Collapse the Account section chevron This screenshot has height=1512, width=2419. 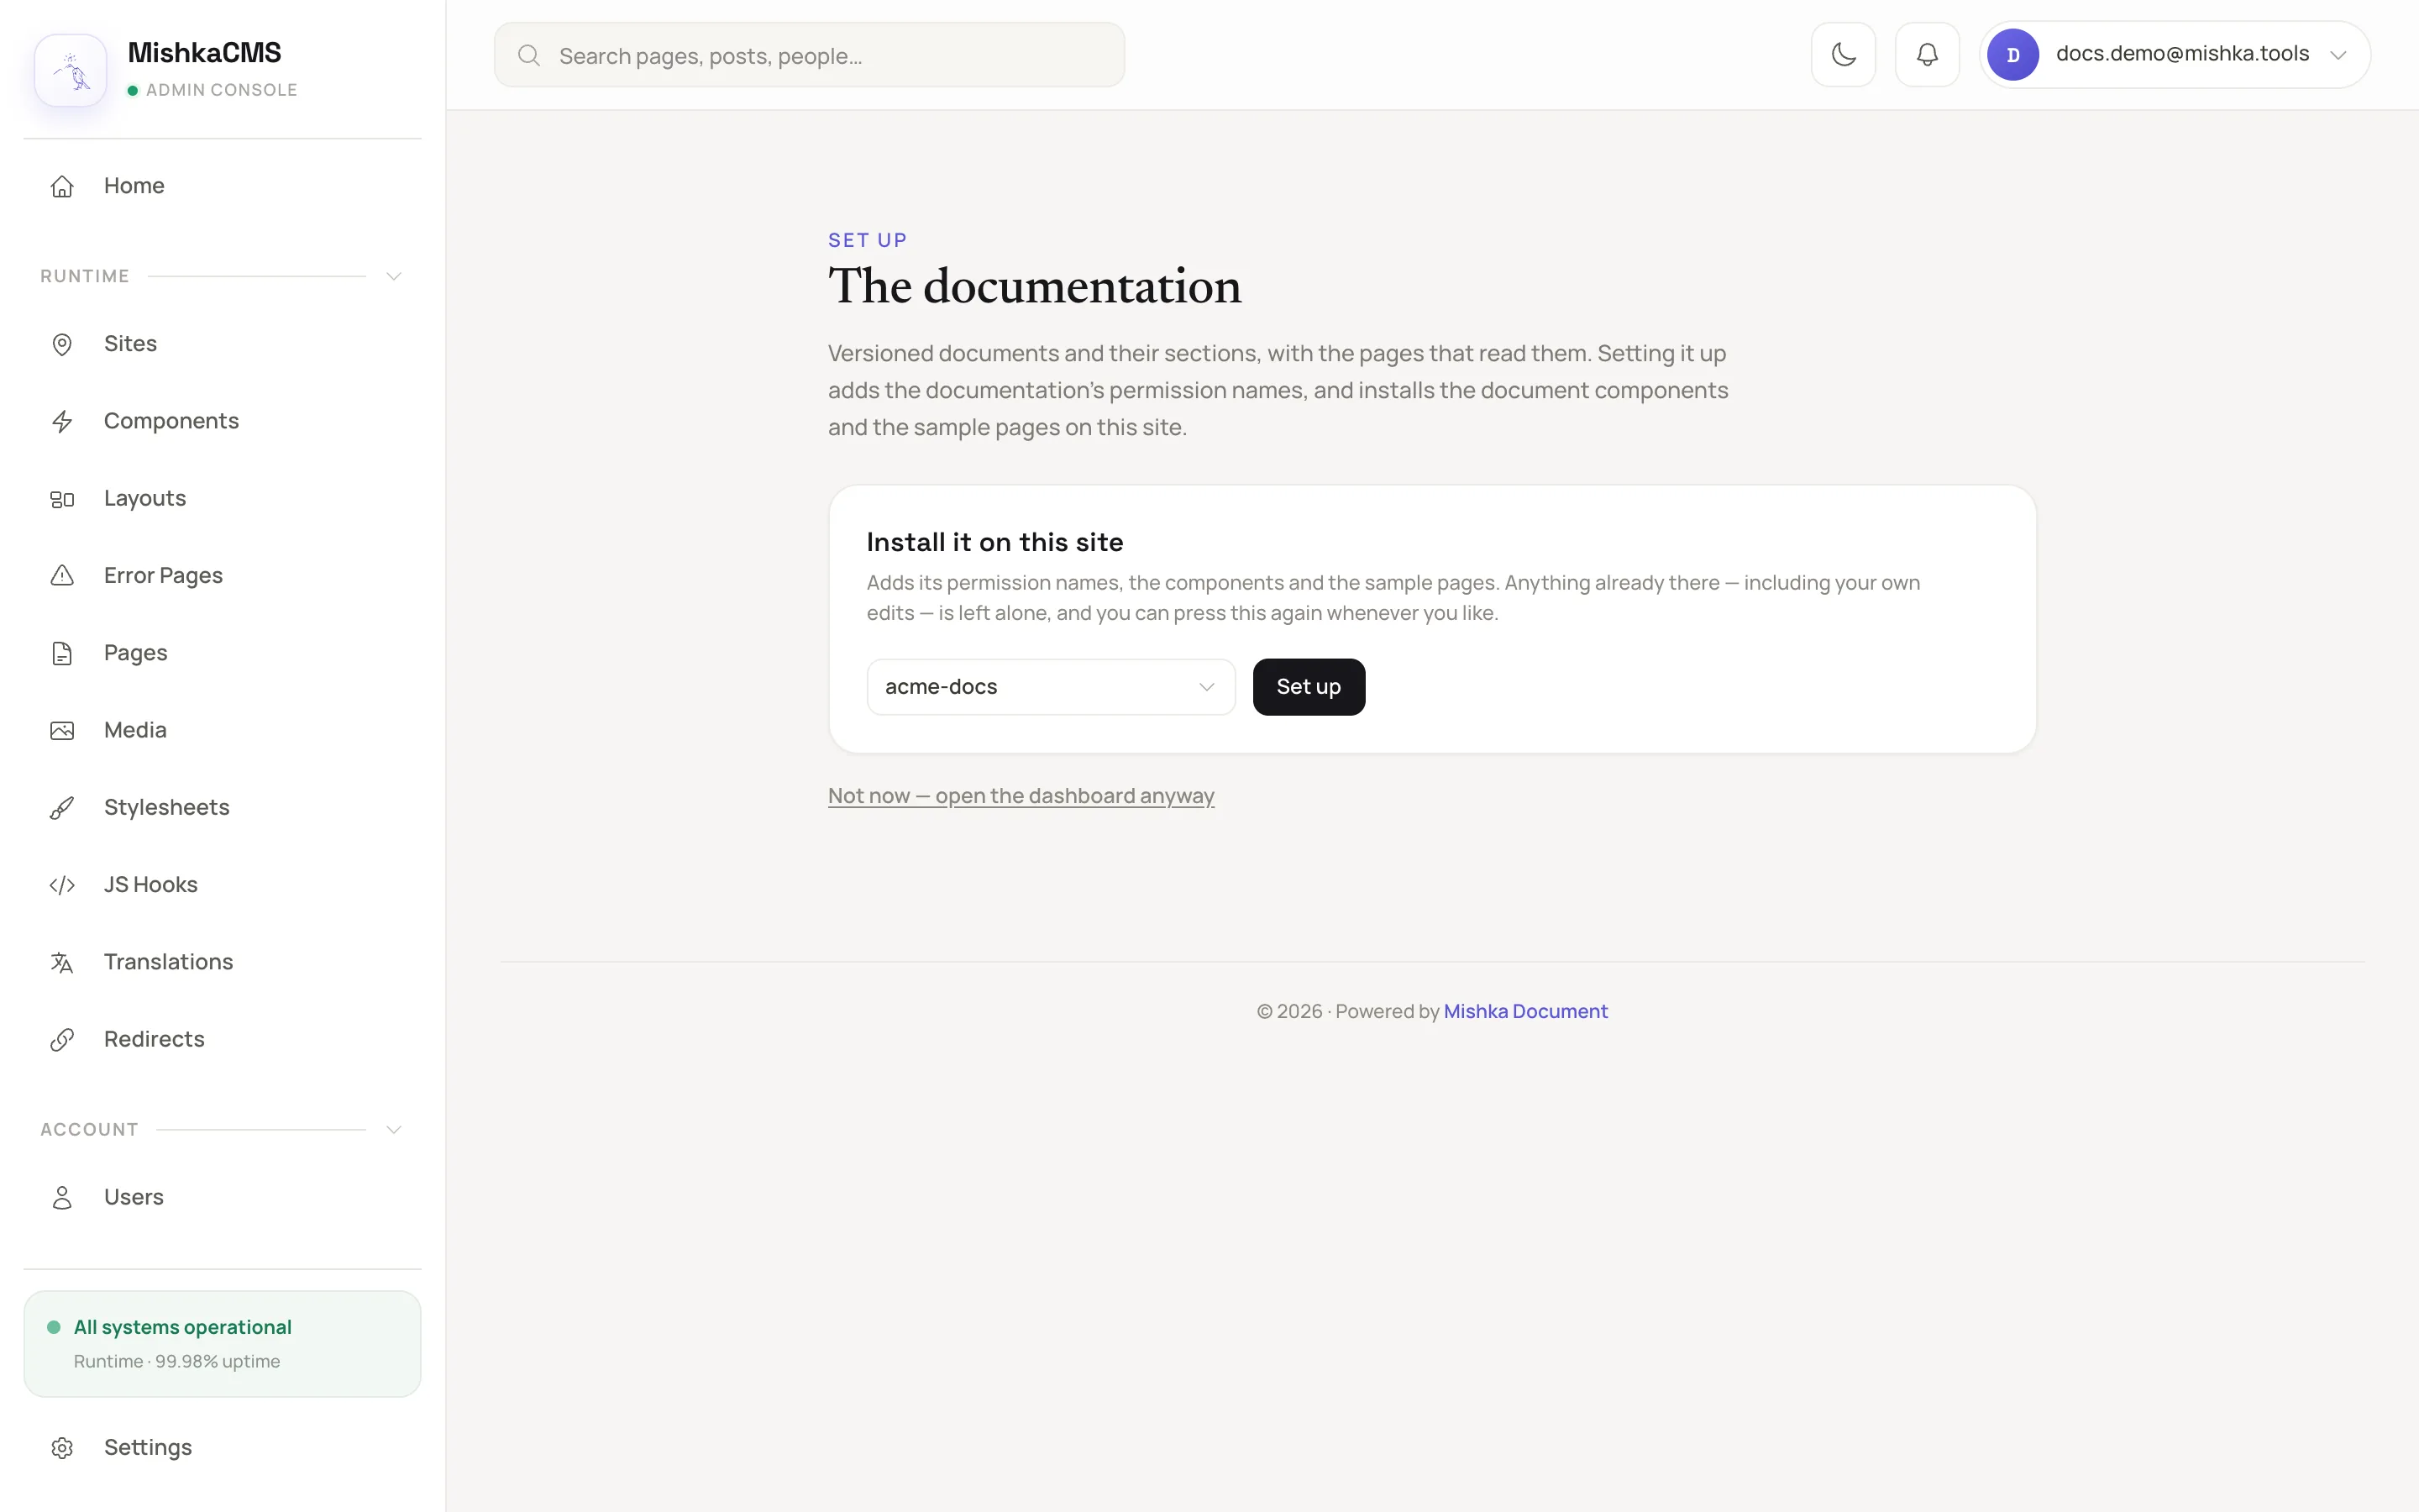pos(394,1130)
